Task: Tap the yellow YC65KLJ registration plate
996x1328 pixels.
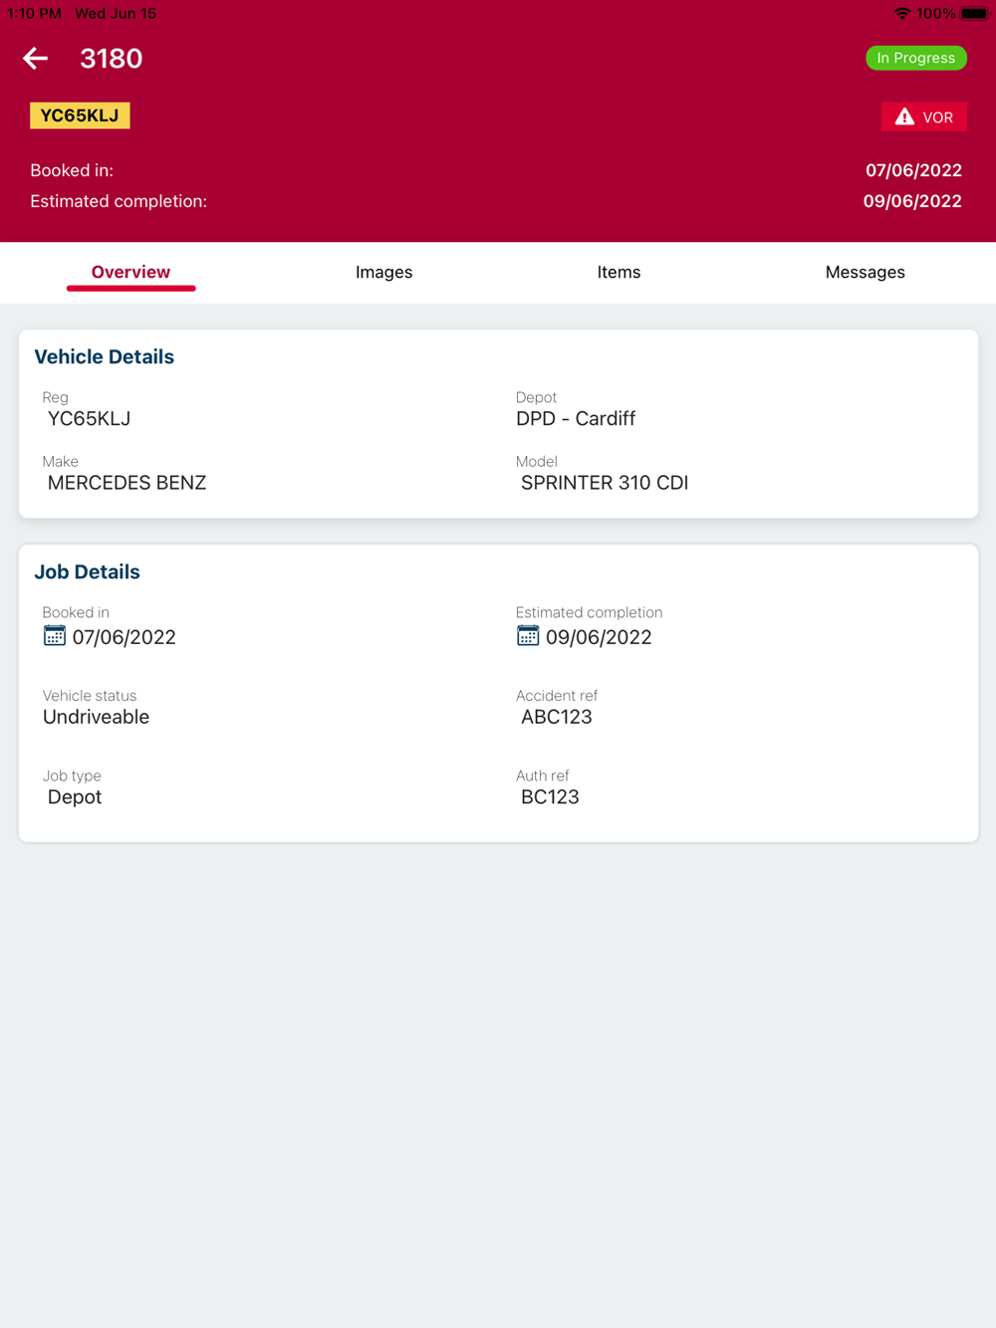Action: pos(80,115)
